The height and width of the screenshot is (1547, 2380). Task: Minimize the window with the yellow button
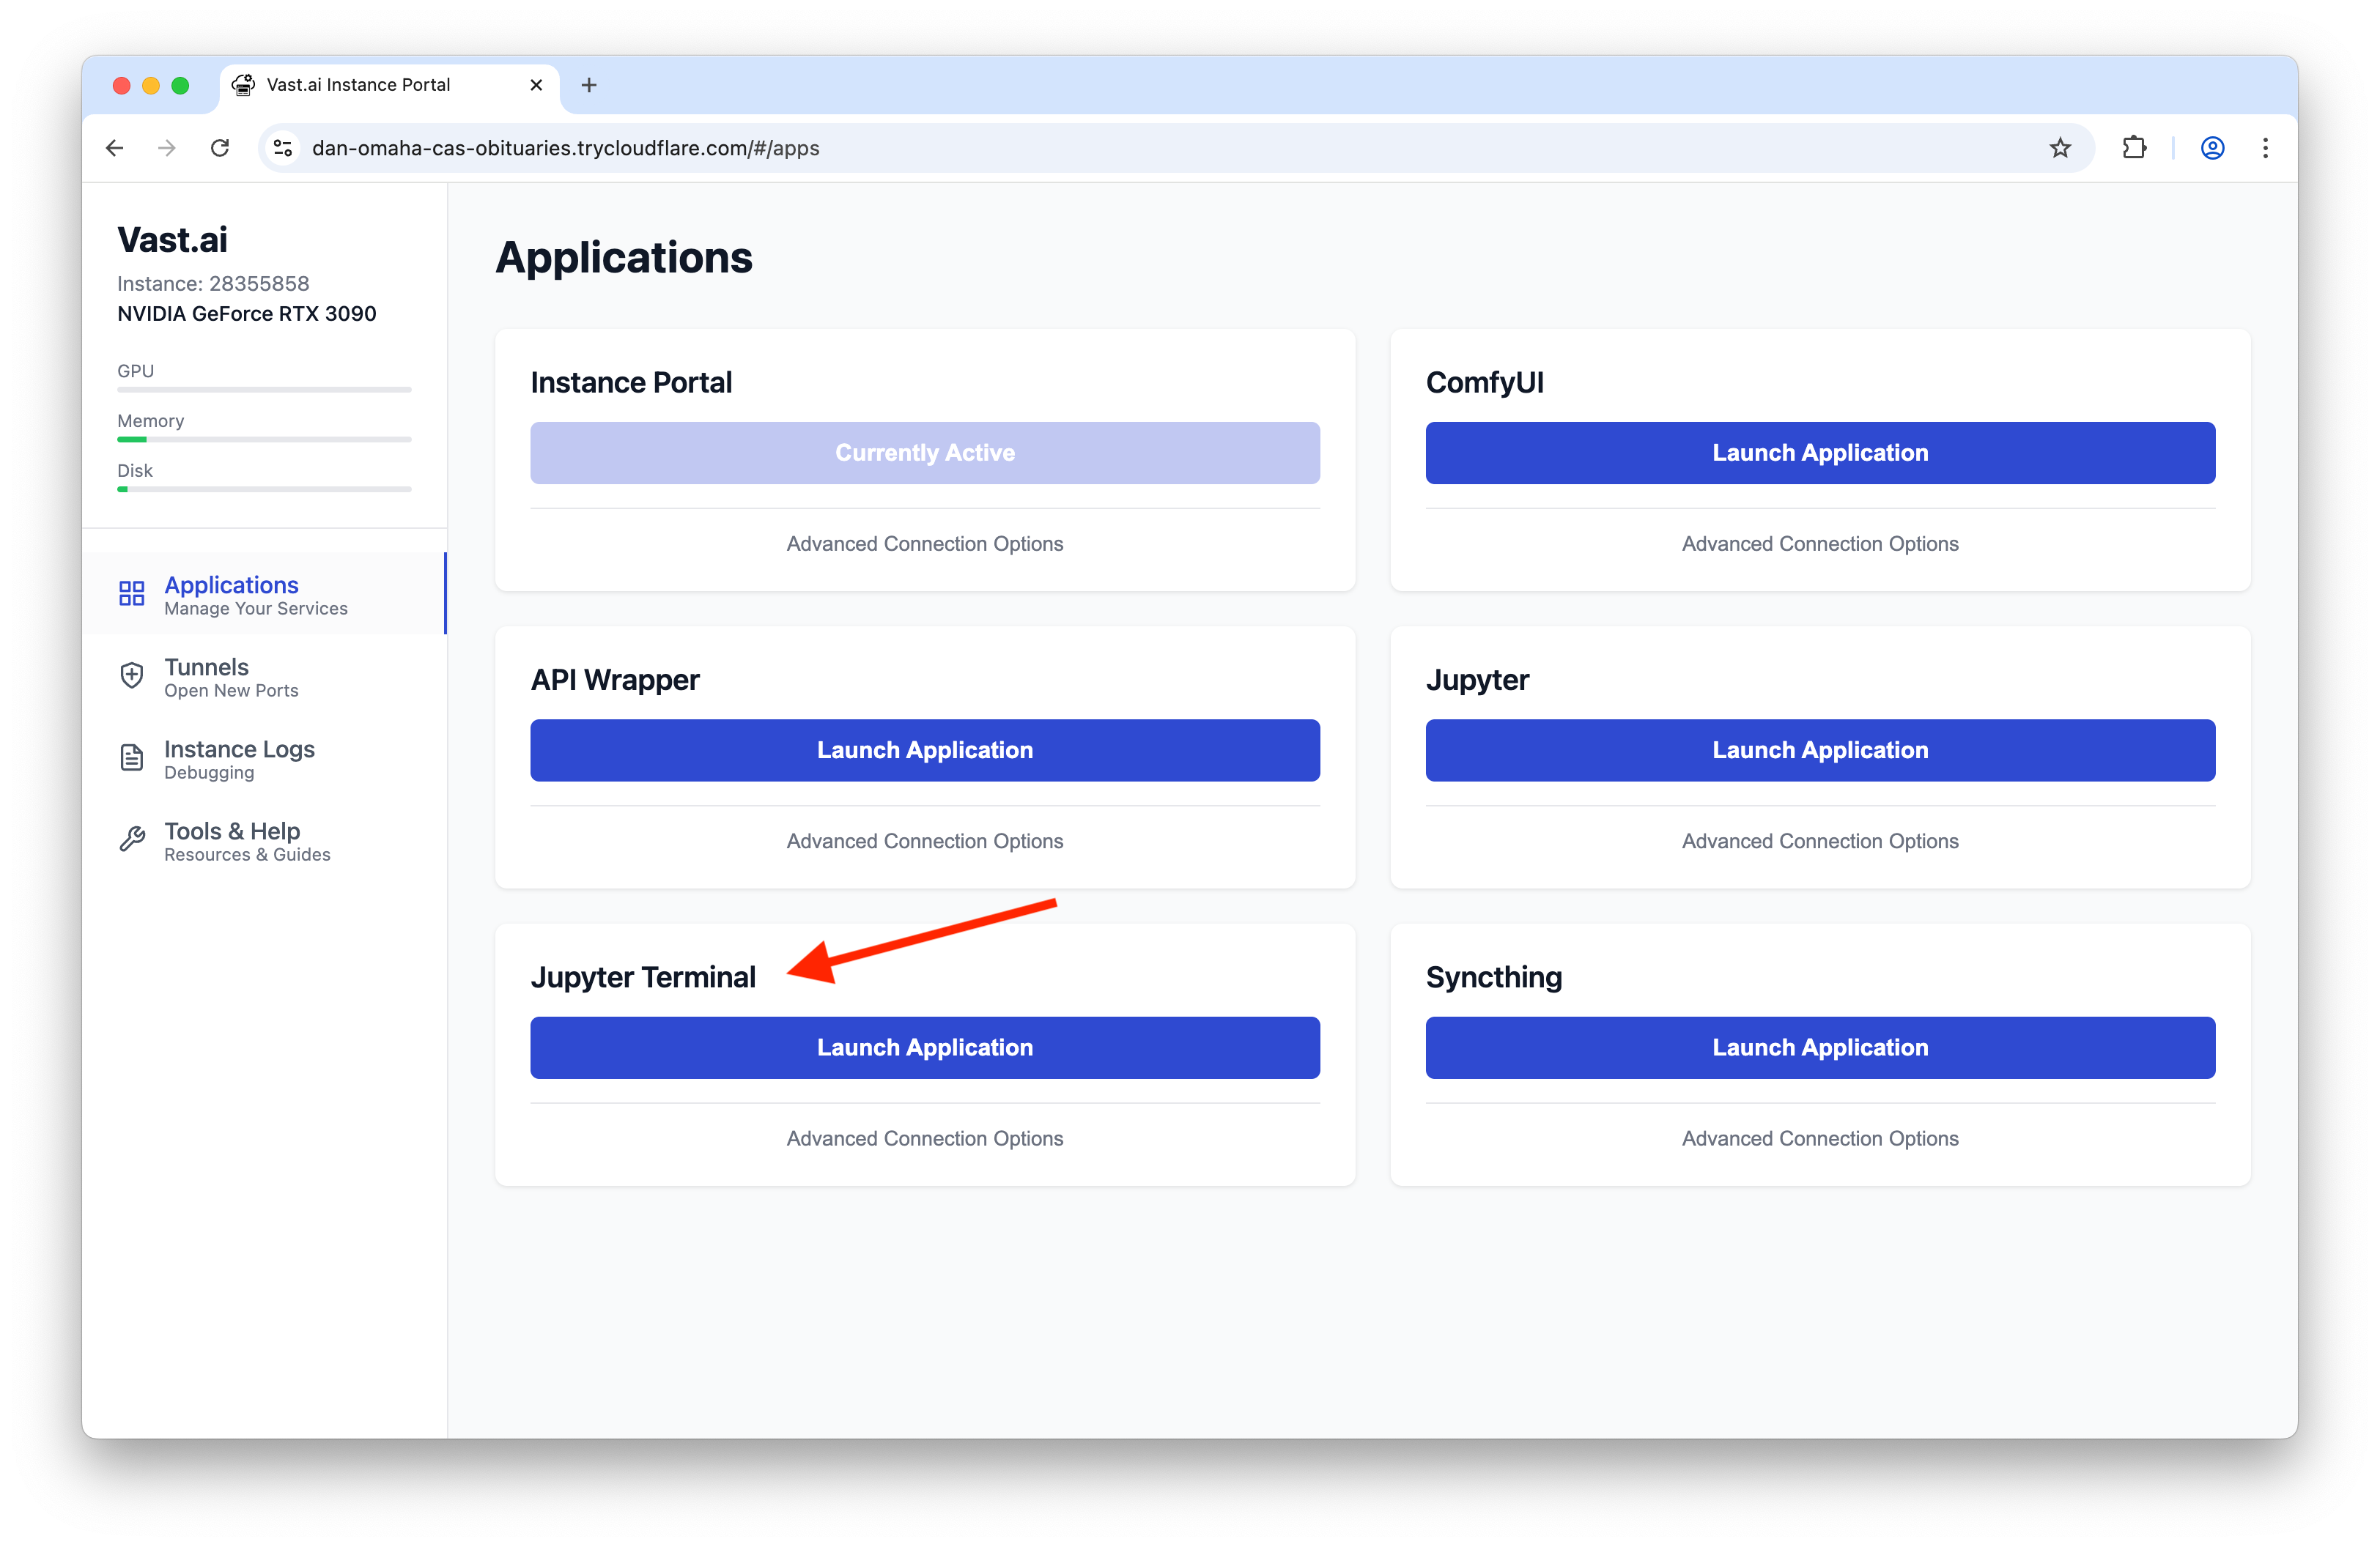click(x=151, y=85)
